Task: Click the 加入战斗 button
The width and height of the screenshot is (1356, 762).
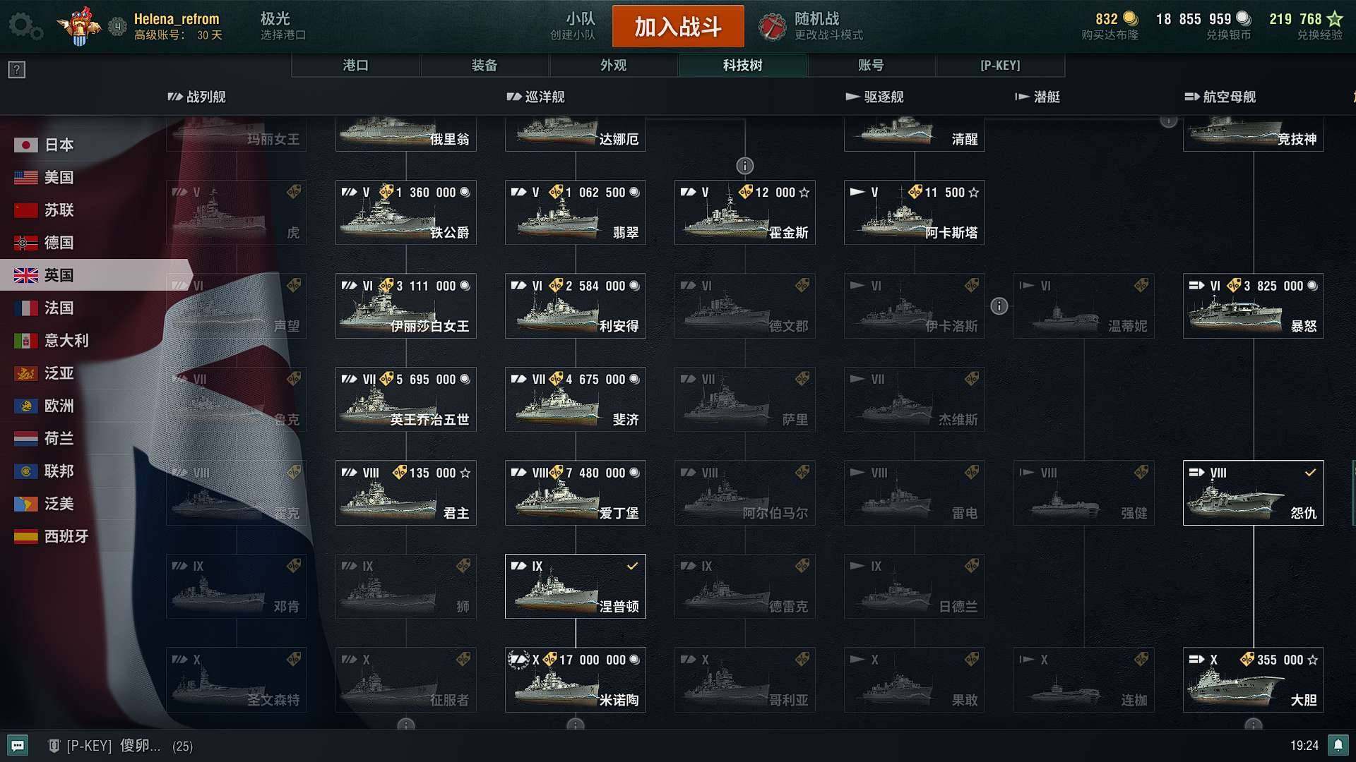Action: point(678,27)
